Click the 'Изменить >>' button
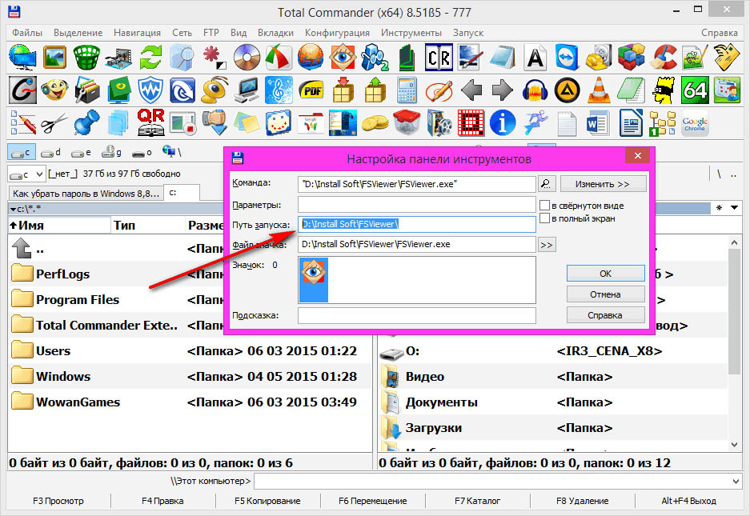The height and width of the screenshot is (516, 750). (x=603, y=184)
